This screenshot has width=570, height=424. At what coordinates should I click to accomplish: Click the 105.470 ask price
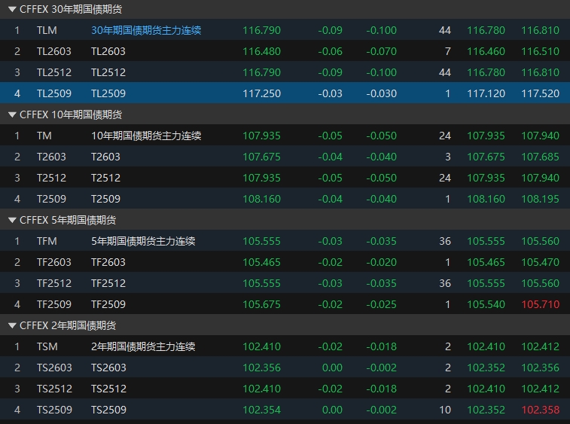coord(540,262)
